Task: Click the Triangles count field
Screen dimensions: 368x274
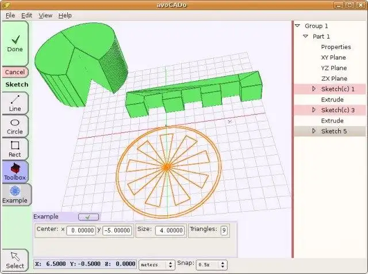Action: (224, 230)
